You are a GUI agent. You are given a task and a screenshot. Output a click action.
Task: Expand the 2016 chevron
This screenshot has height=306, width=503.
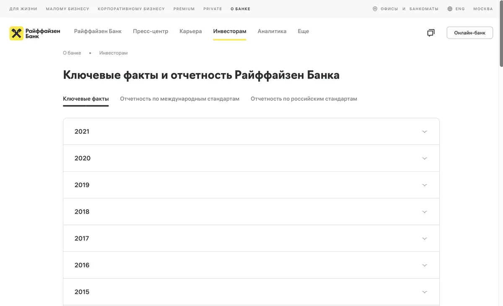pyautogui.click(x=425, y=265)
